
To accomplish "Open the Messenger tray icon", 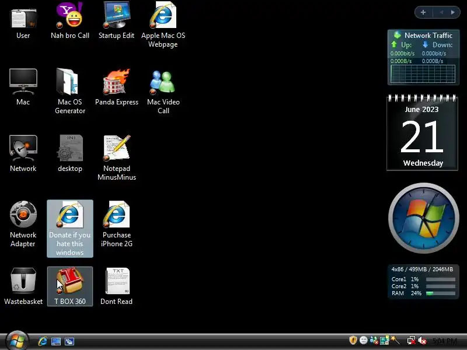I will click(x=374, y=340).
